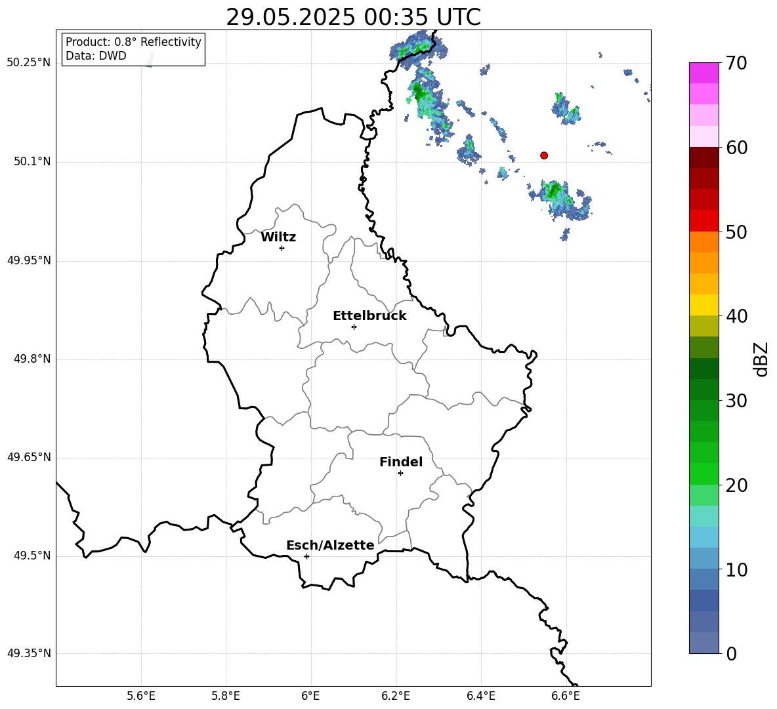The height and width of the screenshot is (709, 777).
Task: Click the Wiltz station cross marker
Action: [x=282, y=248]
